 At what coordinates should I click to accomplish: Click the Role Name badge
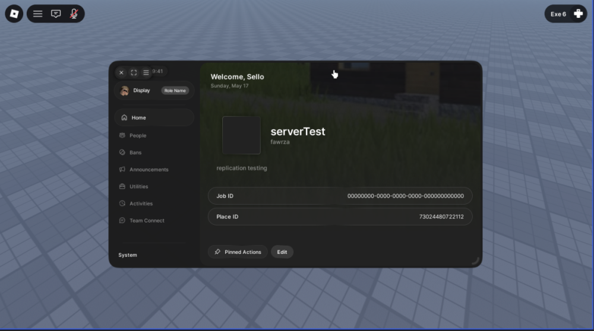tap(175, 90)
